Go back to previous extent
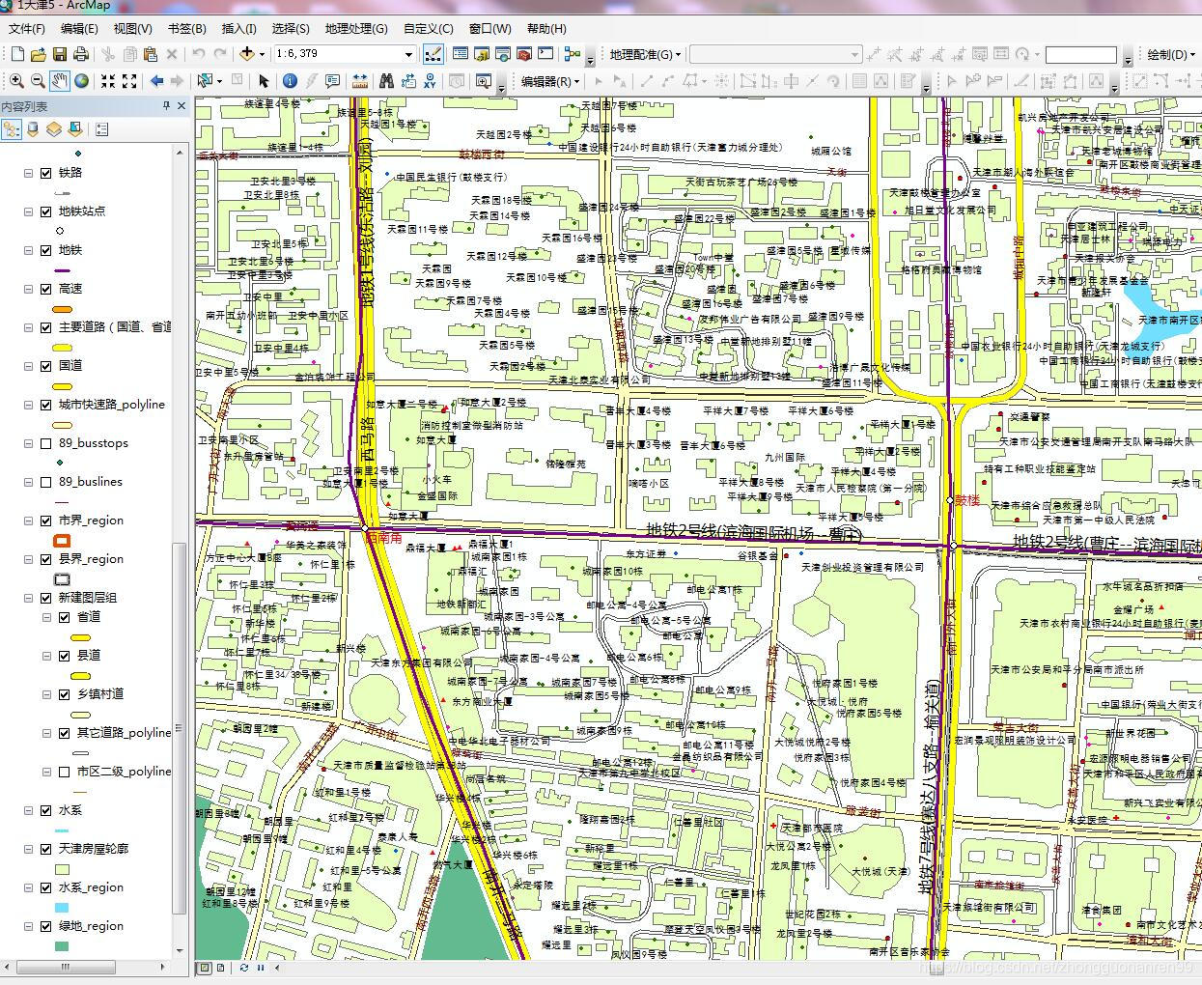This screenshot has width=1202, height=985. [155, 81]
